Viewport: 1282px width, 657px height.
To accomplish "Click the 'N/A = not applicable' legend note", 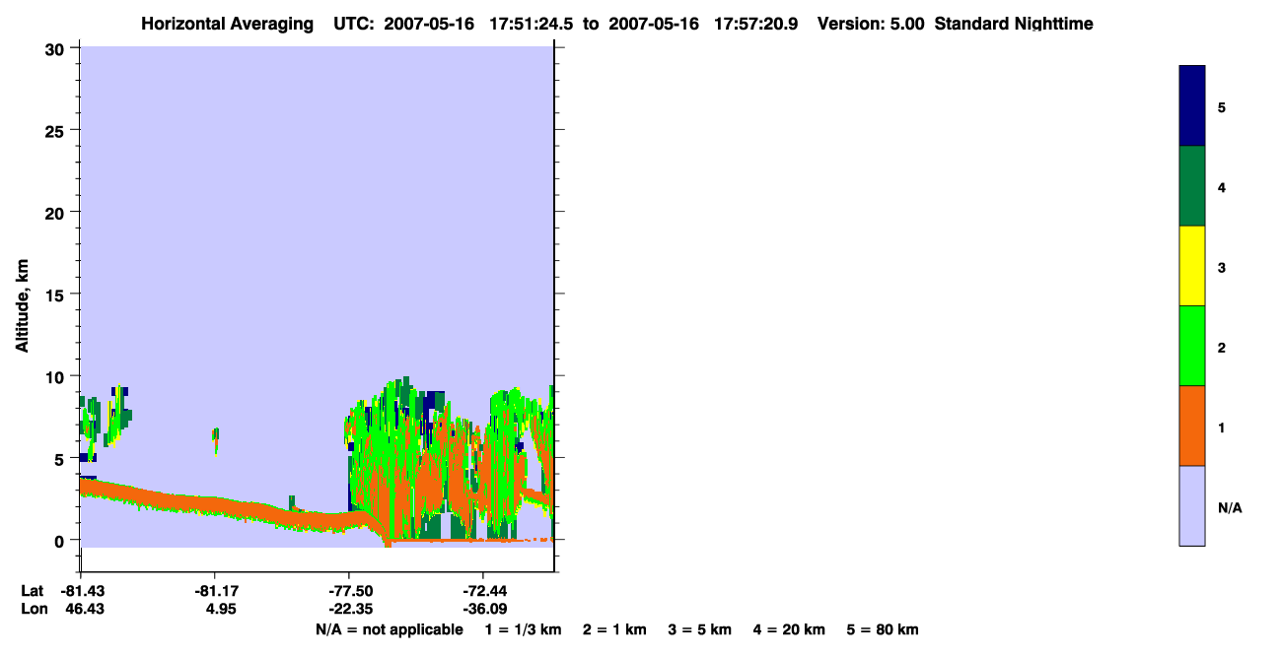I will point(389,629).
